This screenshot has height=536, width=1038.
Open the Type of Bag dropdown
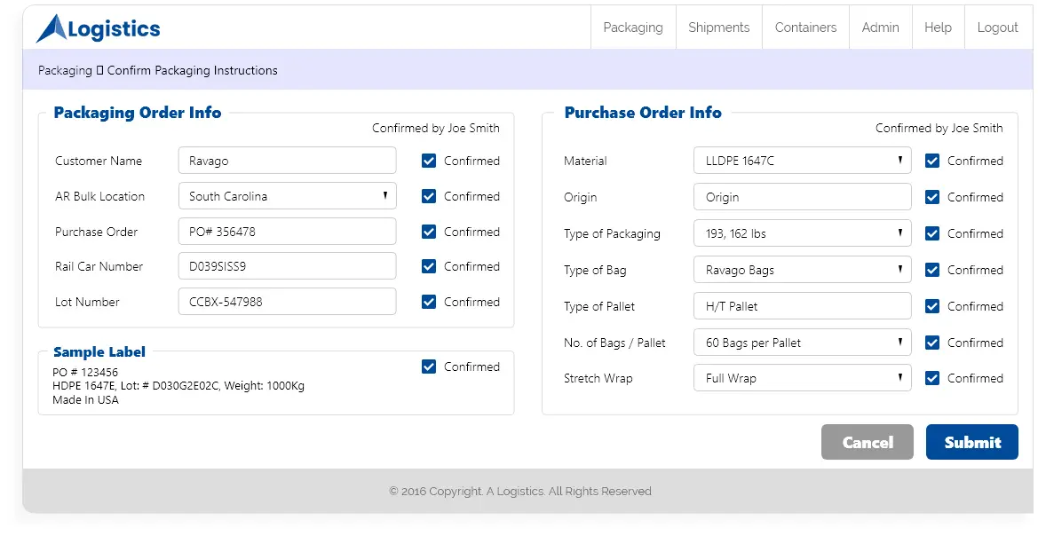(x=803, y=269)
